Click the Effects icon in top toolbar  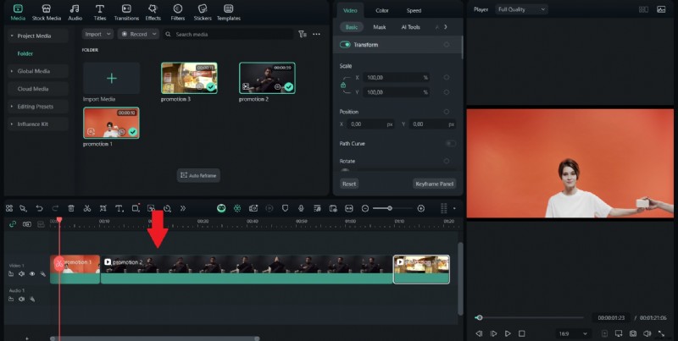[153, 11]
